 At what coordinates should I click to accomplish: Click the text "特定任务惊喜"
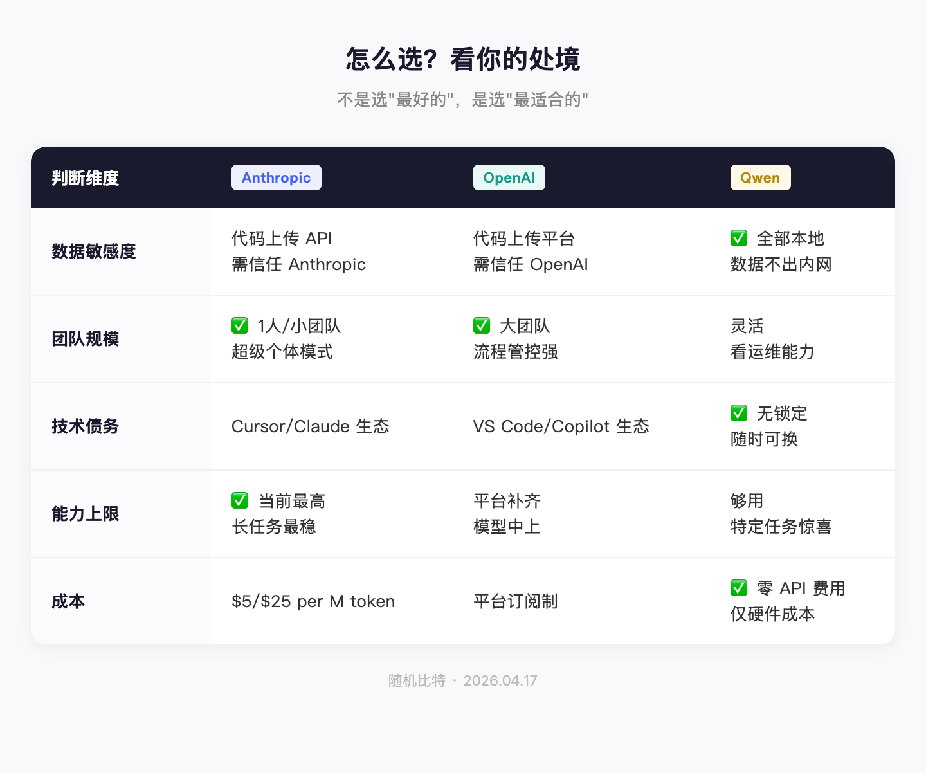pos(781,527)
